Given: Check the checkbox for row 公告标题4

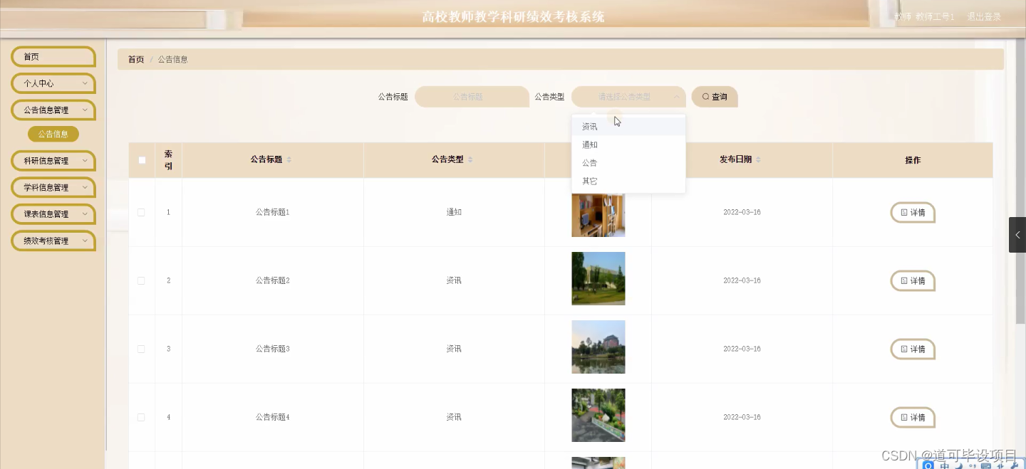Looking at the screenshot, I should [x=141, y=418].
